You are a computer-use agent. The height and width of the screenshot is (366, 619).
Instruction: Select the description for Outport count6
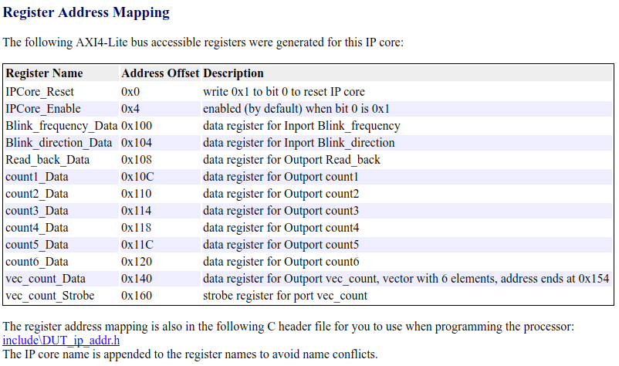pos(281,262)
